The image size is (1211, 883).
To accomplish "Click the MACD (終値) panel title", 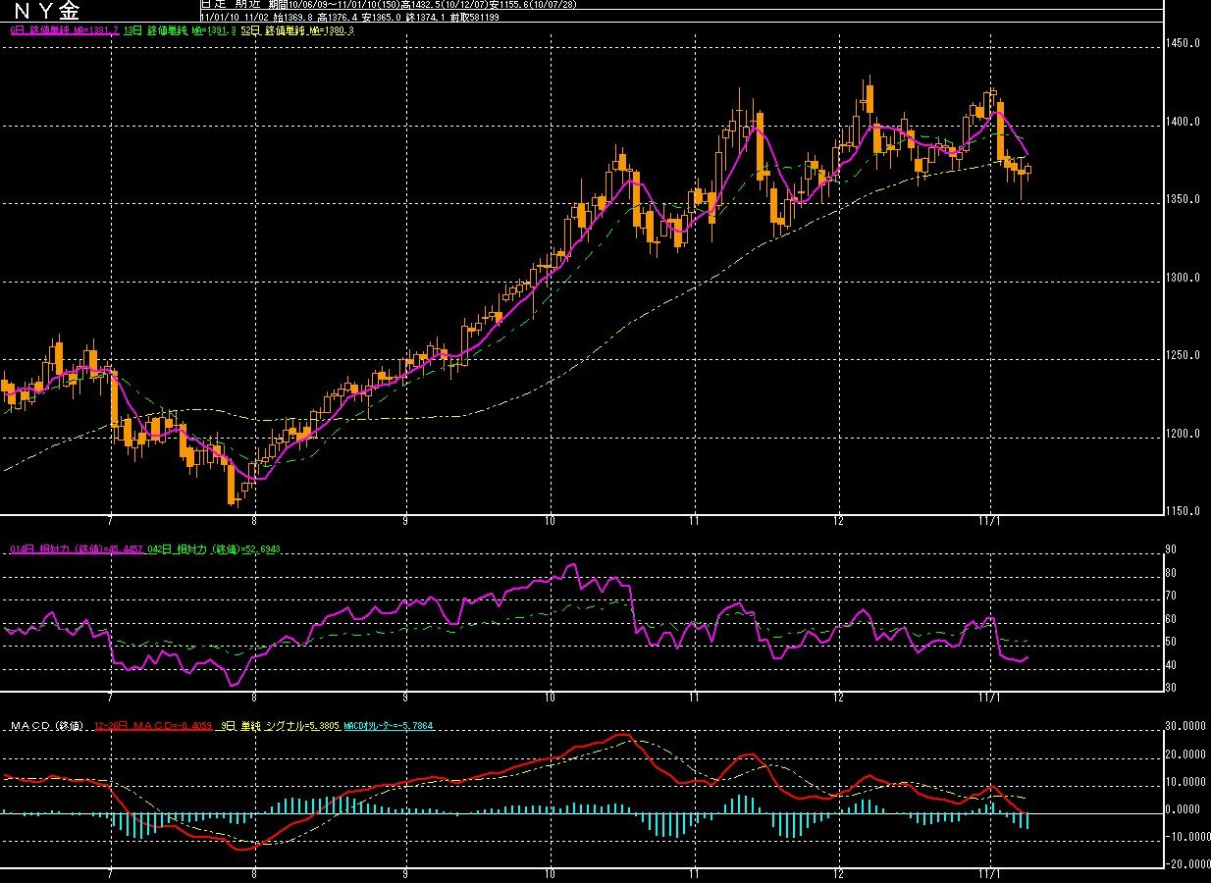I will [49, 726].
